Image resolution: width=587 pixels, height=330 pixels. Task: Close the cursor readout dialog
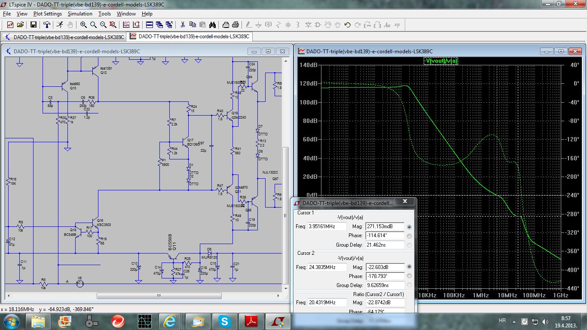pos(404,201)
